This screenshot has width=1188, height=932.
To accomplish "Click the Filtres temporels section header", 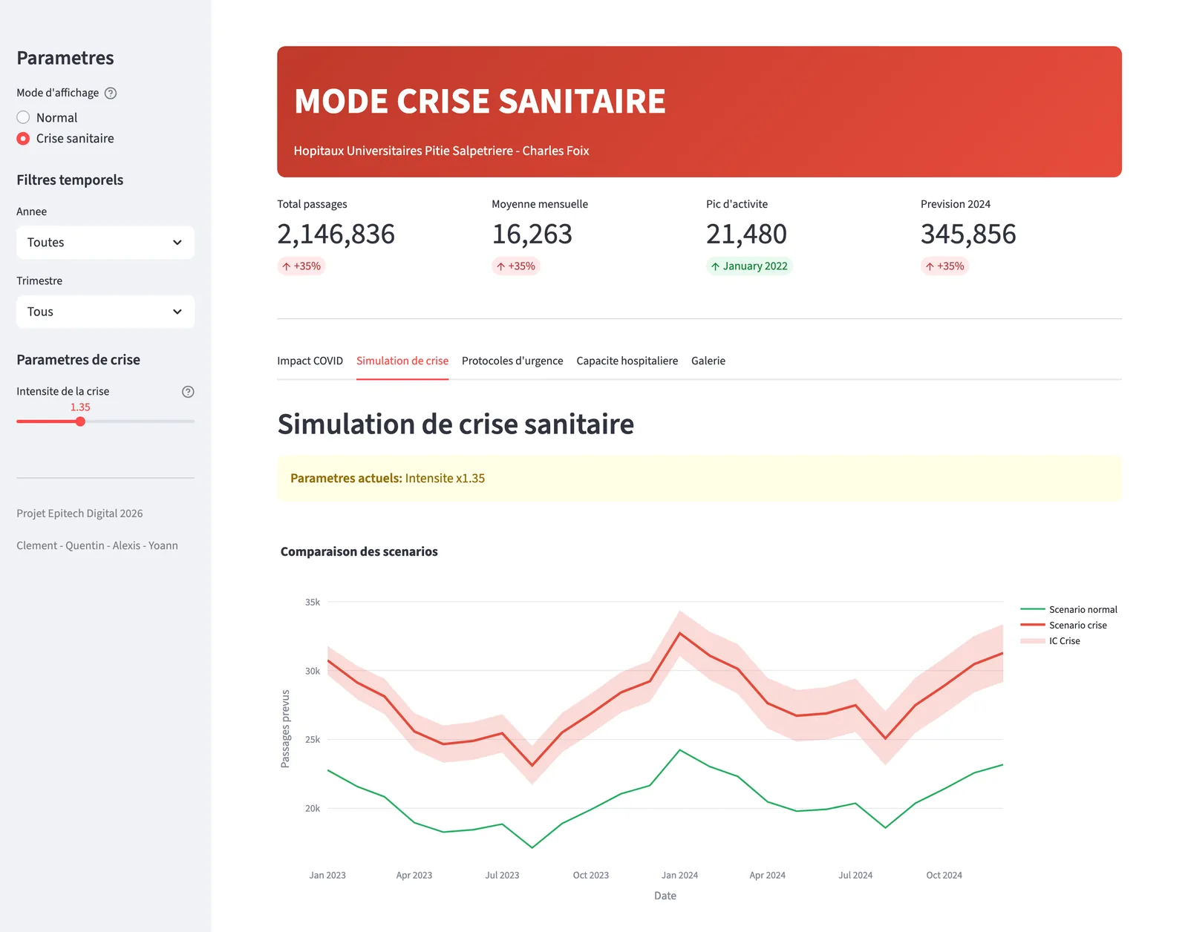I will click(70, 180).
